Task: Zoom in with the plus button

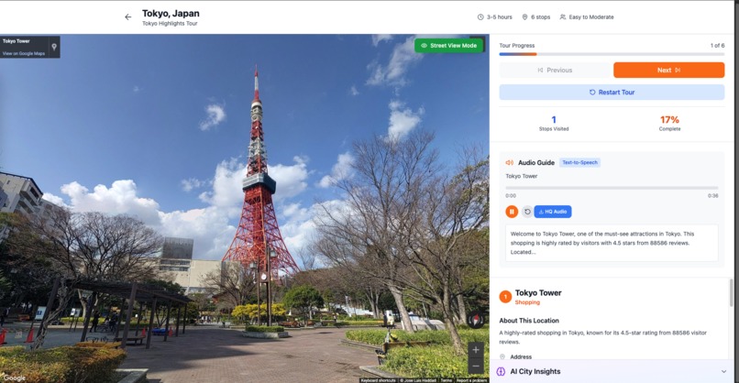Action: (x=476, y=349)
